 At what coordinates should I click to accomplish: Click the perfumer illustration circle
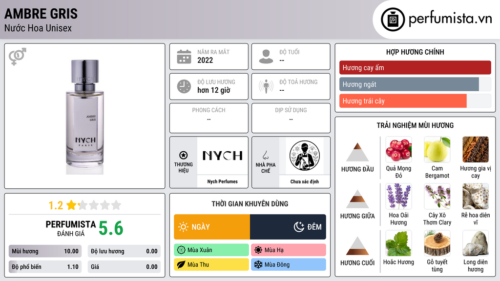coord(305,156)
